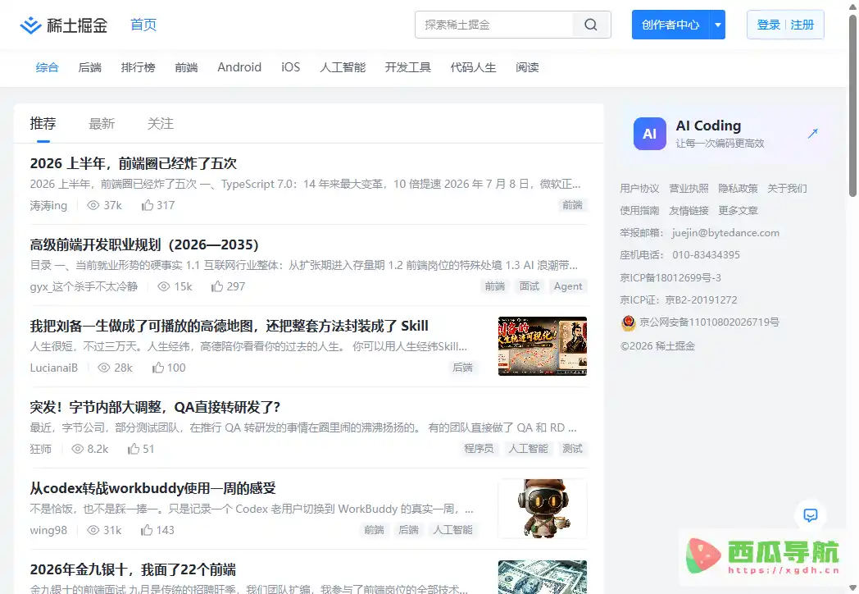Click the AI Coding purple icon

click(x=650, y=134)
